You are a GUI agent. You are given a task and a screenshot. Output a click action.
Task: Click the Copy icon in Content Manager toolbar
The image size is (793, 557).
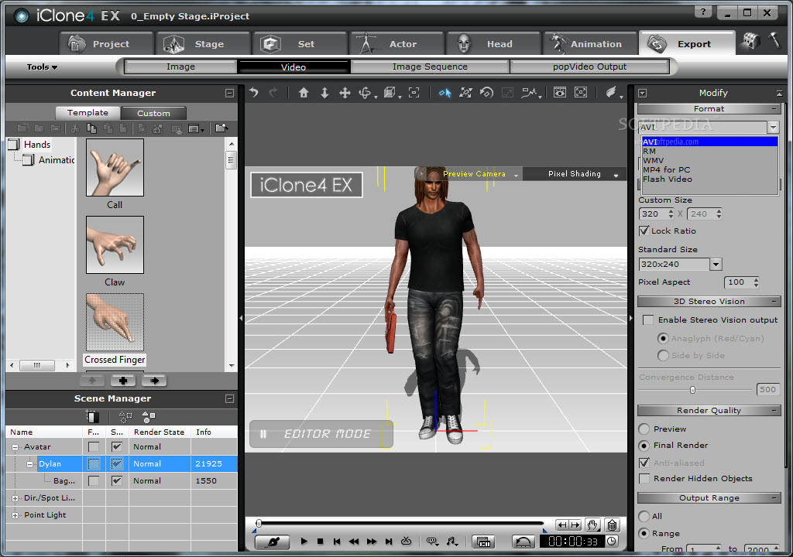[x=91, y=128]
